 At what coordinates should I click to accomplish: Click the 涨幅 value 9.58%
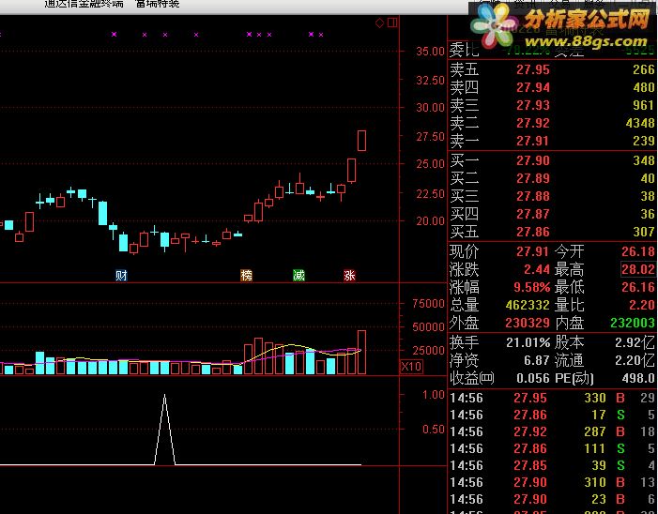coord(531,287)
